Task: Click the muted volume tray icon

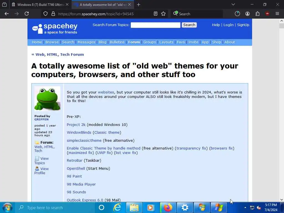Action: point(259,207)
